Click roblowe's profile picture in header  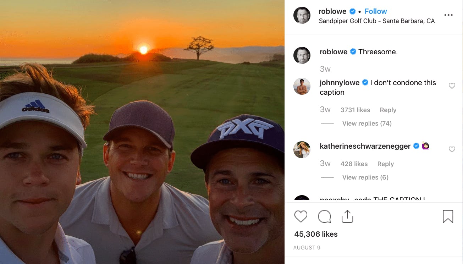tap(302, 15)
